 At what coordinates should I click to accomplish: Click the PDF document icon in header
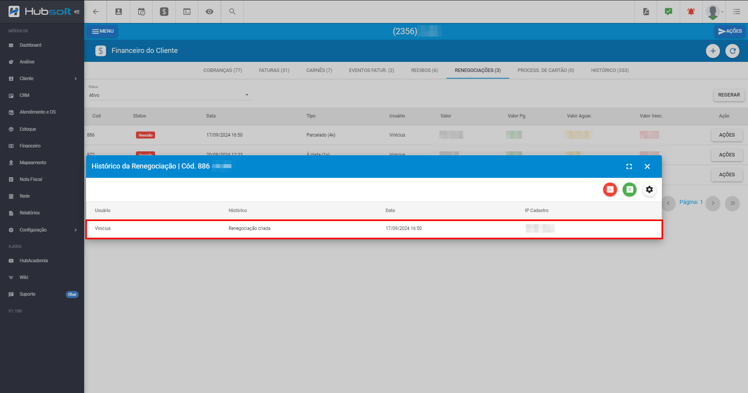(x=646, y=12)
